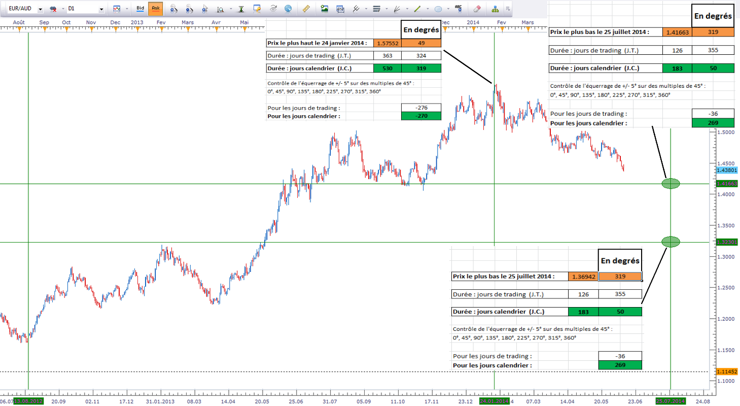Click the zoom in magnifier icon
The image size is (740, 406).
pos(173,9)
